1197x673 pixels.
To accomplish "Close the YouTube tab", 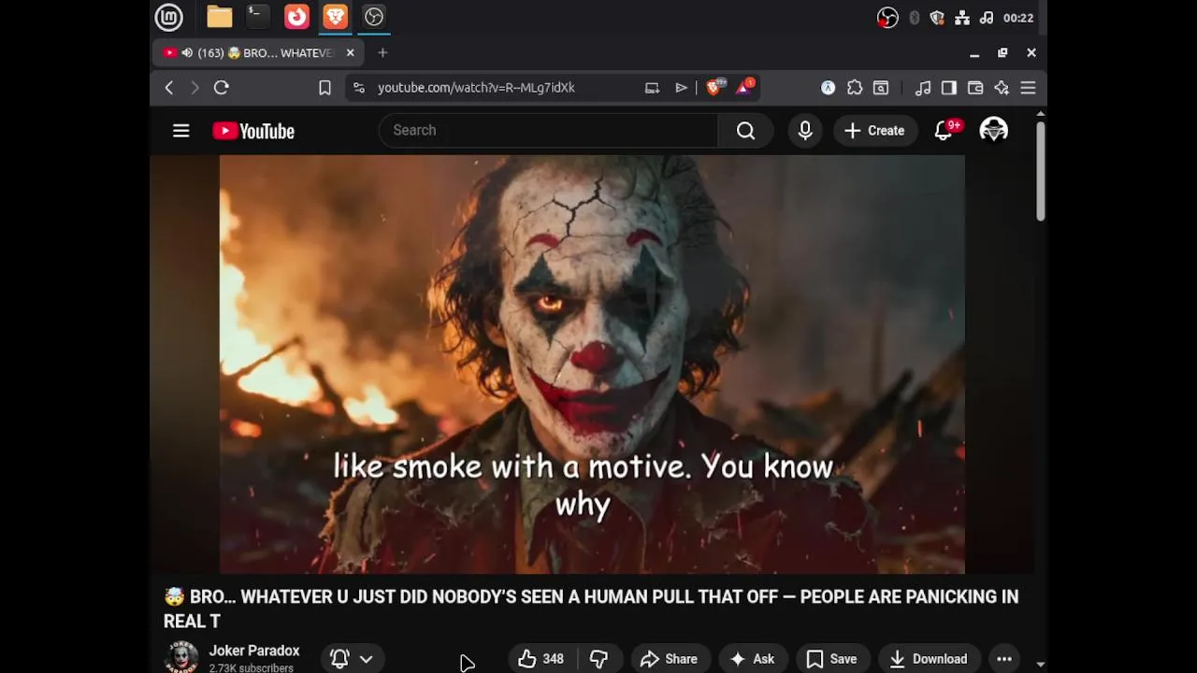I will [x=351, y=53].
